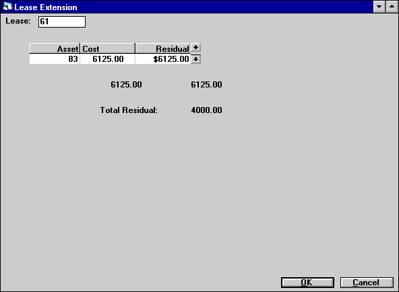Minimize the window using the down-arrow title button
Screen dimensions: 399x292
[379, 7]
